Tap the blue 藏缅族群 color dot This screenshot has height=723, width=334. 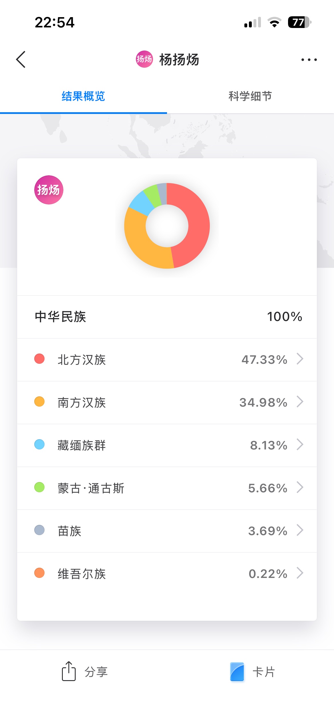(39, 445)
